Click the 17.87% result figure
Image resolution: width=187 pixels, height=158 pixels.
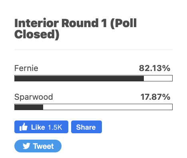155,97
